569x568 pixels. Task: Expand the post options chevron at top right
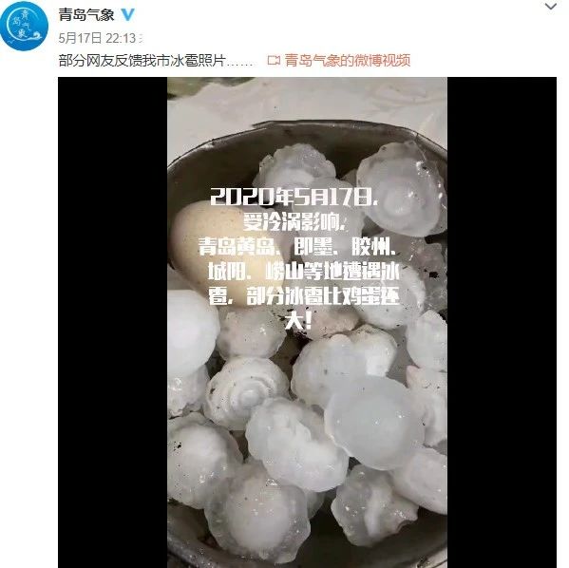coord(551,6)
